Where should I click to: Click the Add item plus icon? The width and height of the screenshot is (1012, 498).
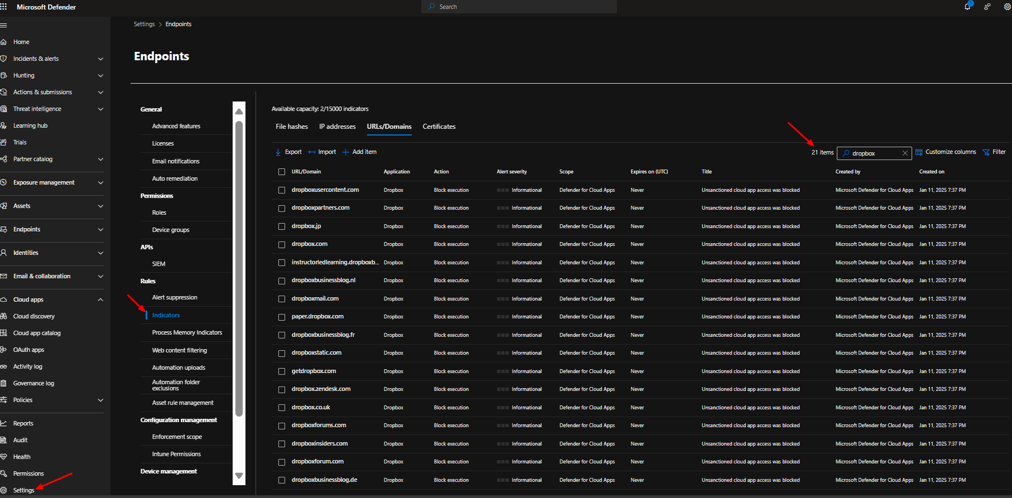tap(346, 152)
